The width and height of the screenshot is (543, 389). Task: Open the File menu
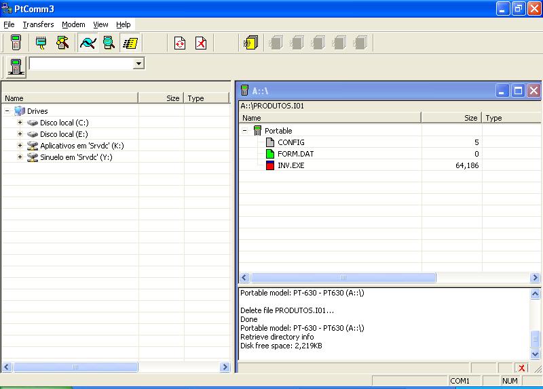click(x=9, y=24)
